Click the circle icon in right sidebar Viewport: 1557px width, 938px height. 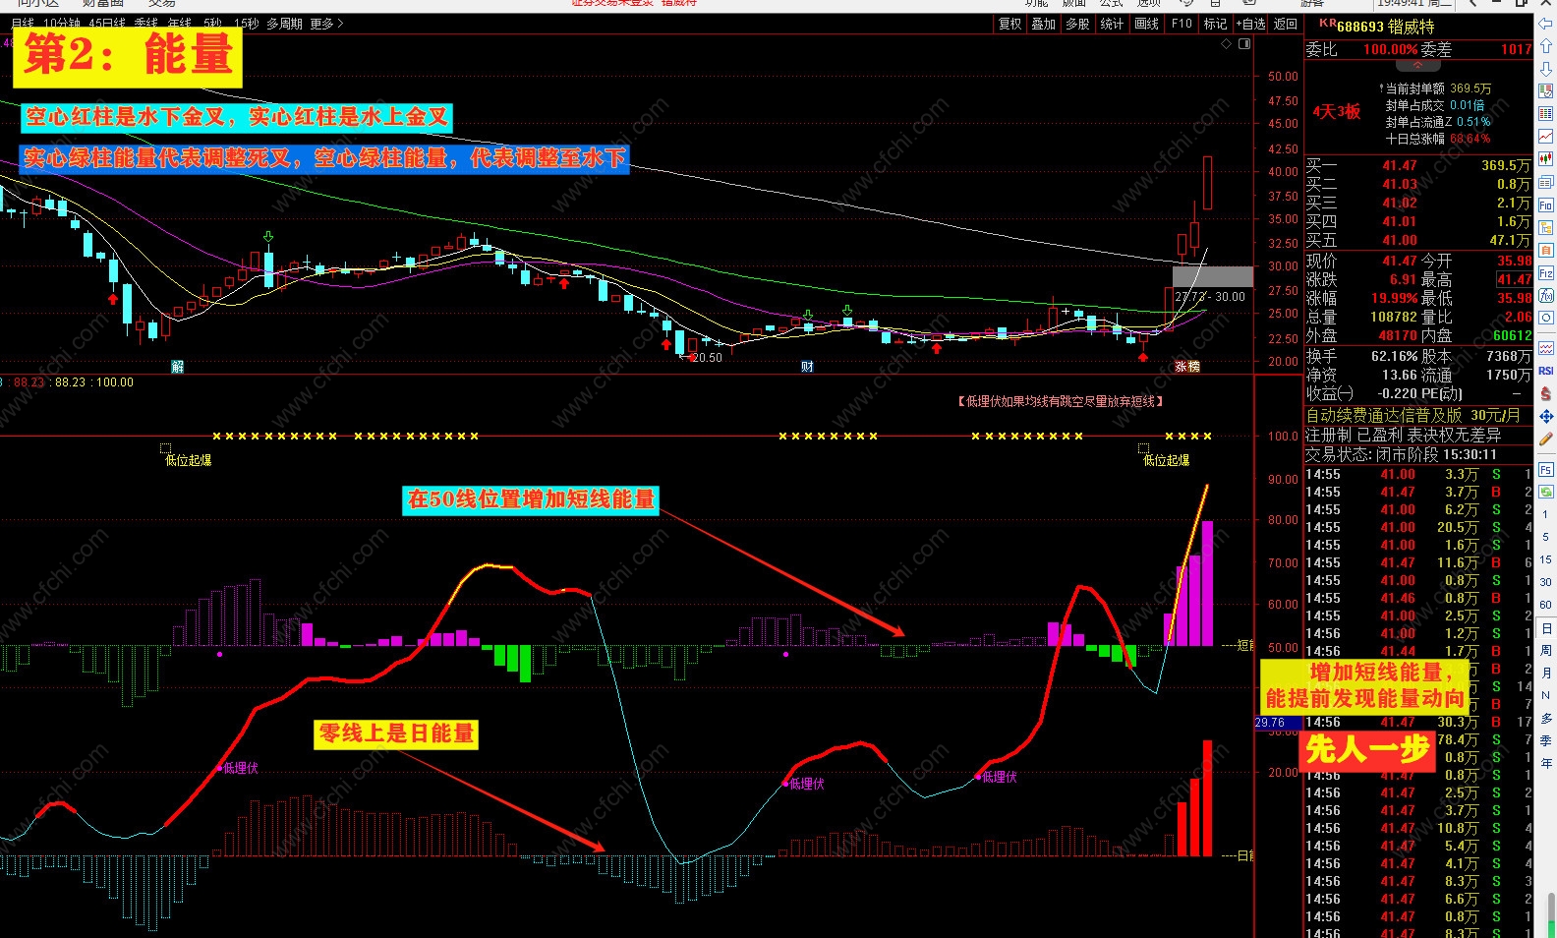click(1545, 318)
